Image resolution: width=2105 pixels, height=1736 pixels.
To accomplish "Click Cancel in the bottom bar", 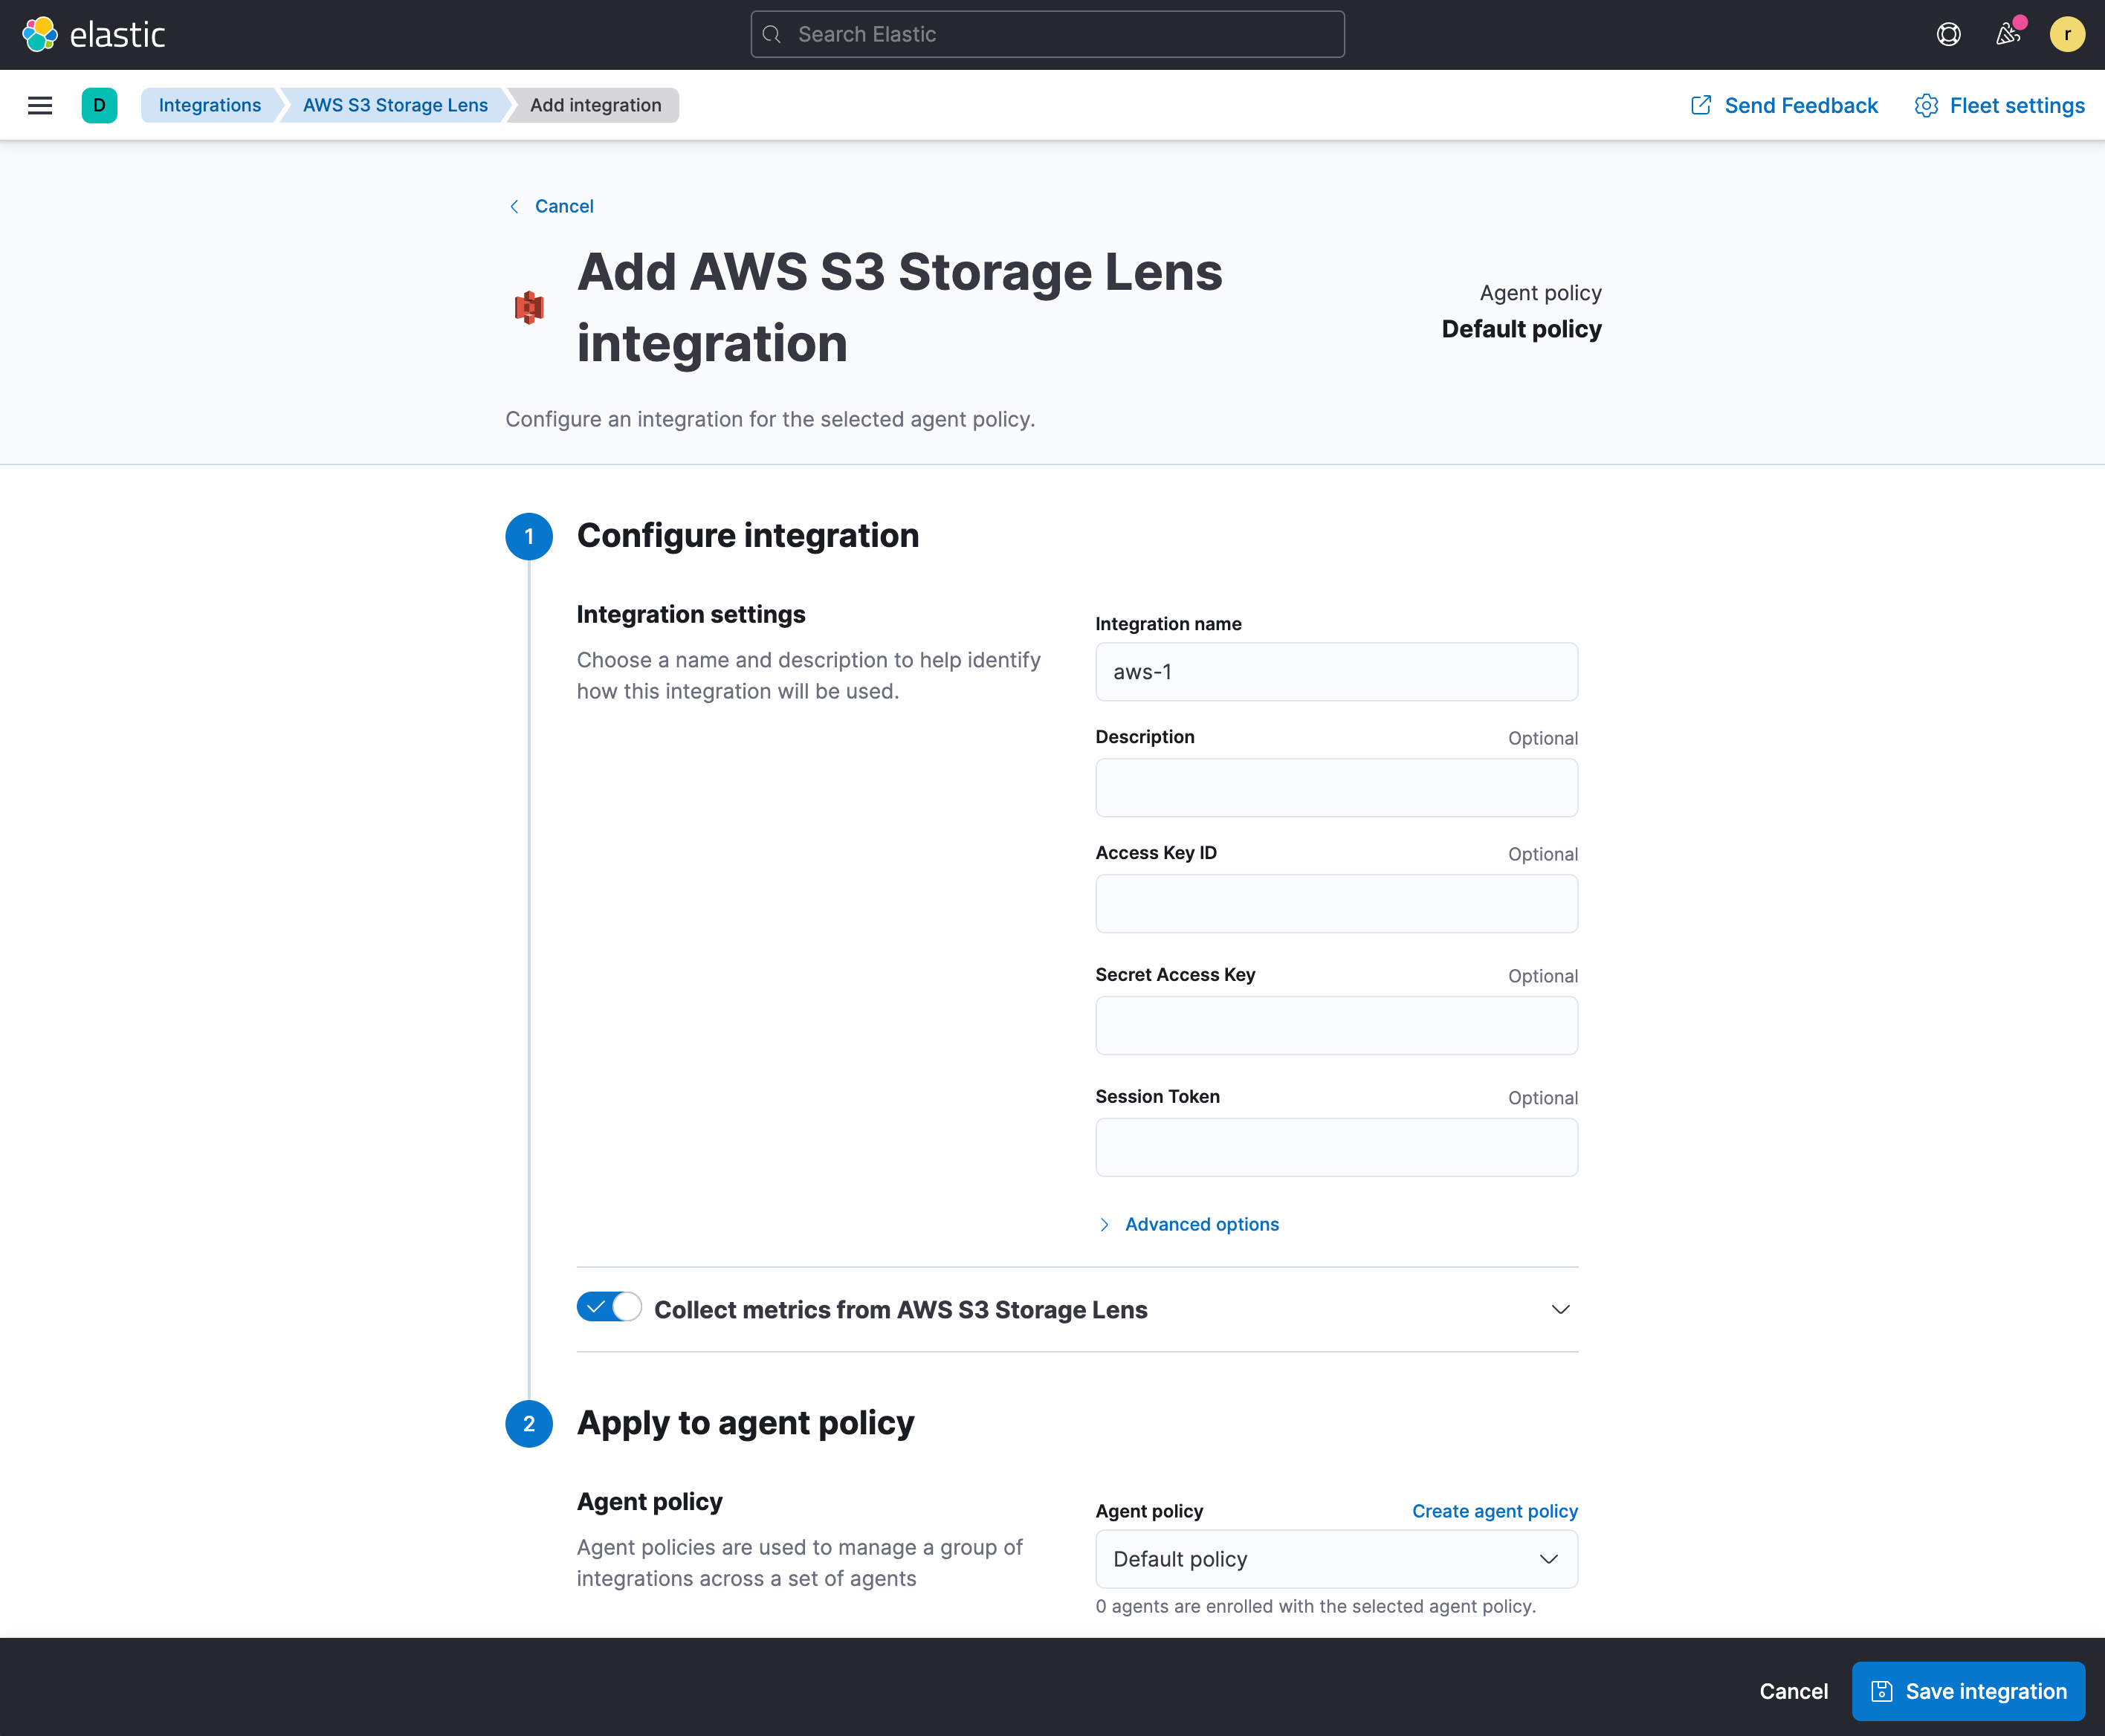I will 1793,1691.
